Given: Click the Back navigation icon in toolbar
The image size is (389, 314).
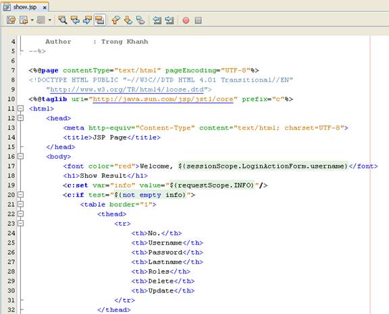Looking at the screenshot, I should click(x=24, y=20).
